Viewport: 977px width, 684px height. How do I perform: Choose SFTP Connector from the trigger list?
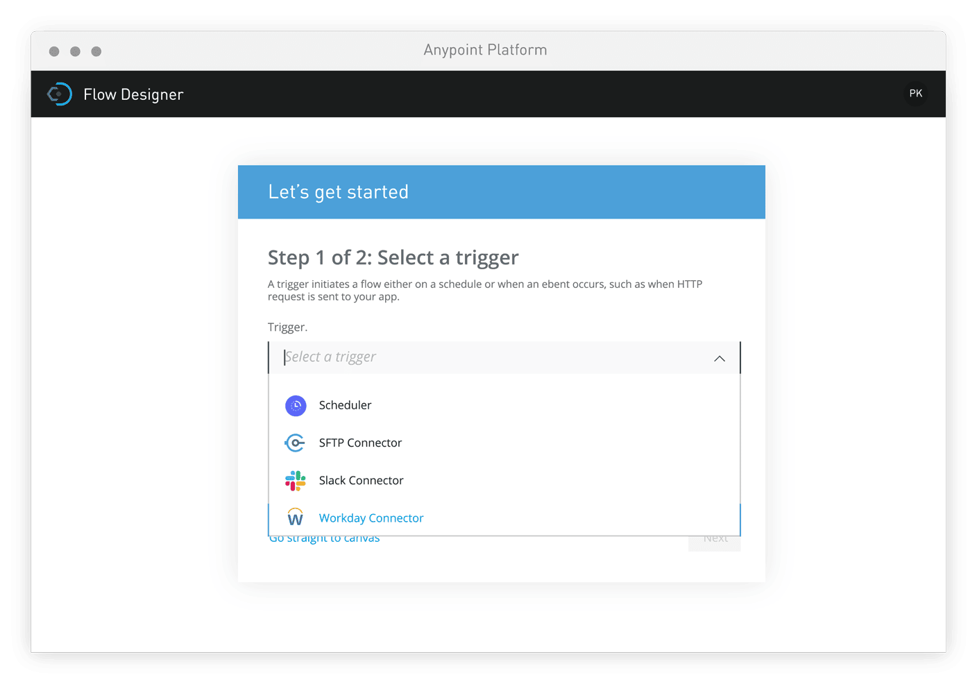[x=504, y=443]
